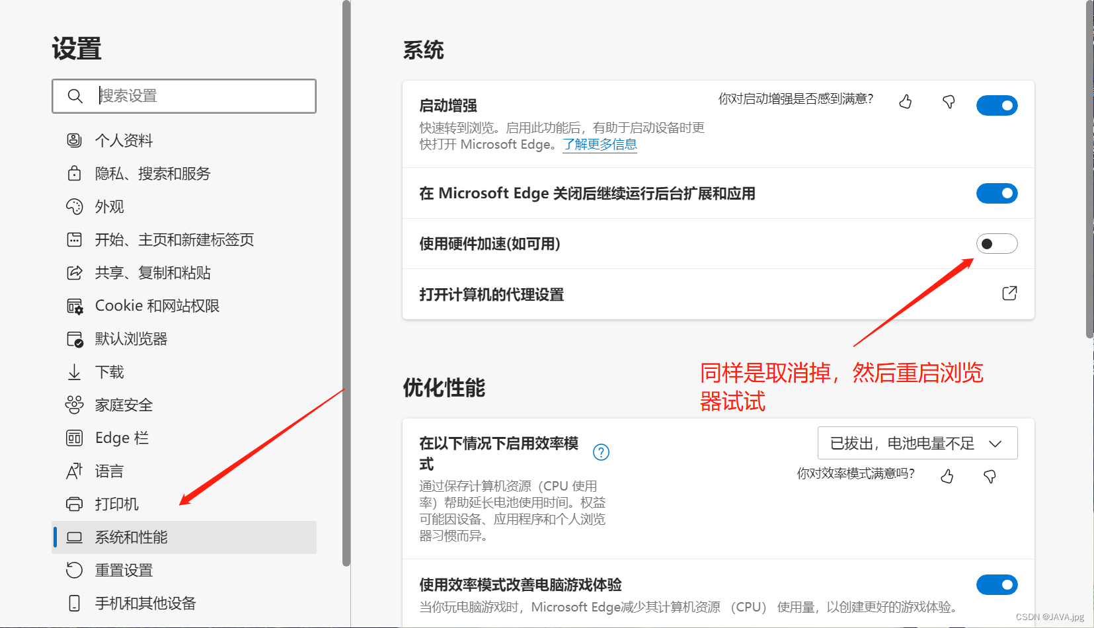This screenshot has height=628, width=1094.
Task: Click the family icon beside 家庭安全
Action: point(75,405)
